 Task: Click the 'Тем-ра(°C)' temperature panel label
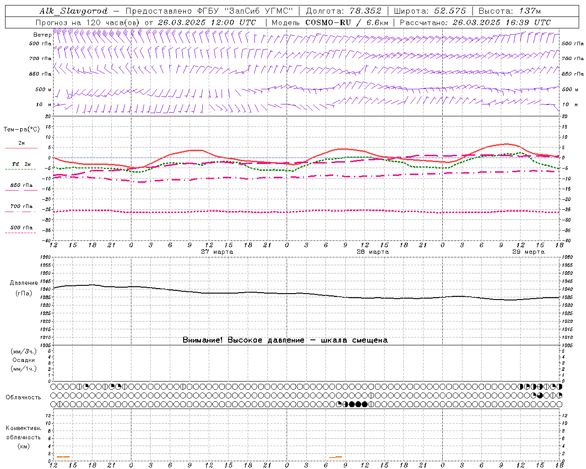[22, 130]
